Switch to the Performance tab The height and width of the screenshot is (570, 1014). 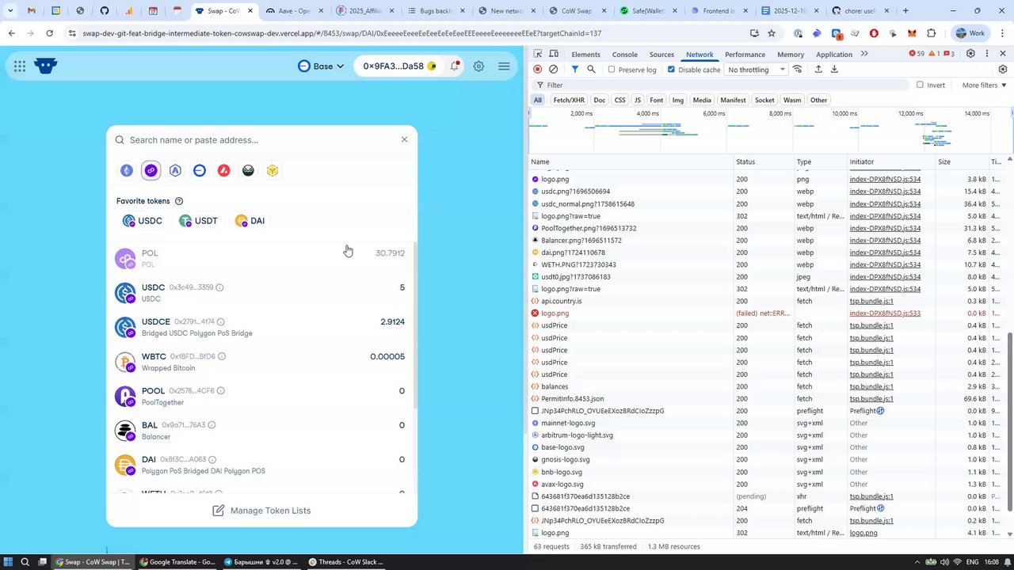[745, 54]
